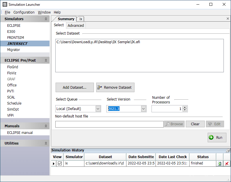
Task: Click the Status column header
Action: 203,157
